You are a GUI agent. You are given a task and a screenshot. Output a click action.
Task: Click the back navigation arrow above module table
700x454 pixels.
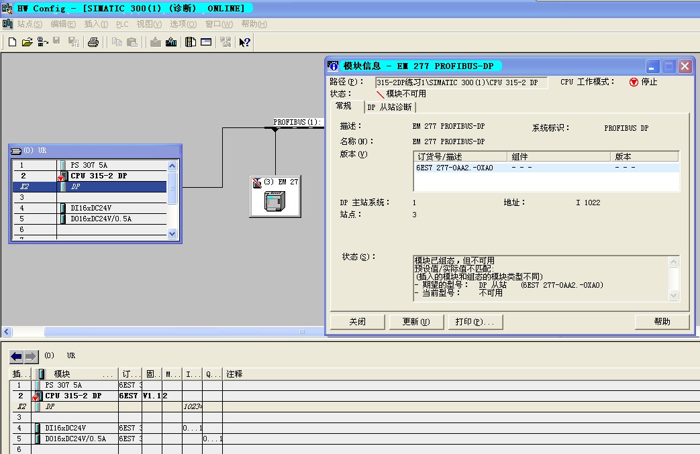(17, 356)
